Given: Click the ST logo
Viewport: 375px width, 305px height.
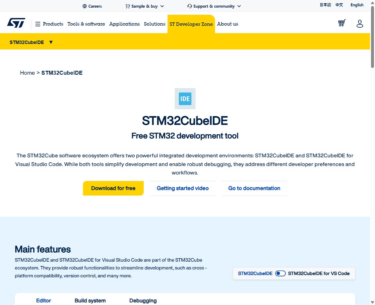Looking at the screenshot, I should point(16,23).
